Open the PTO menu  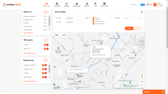coord(95,5)
